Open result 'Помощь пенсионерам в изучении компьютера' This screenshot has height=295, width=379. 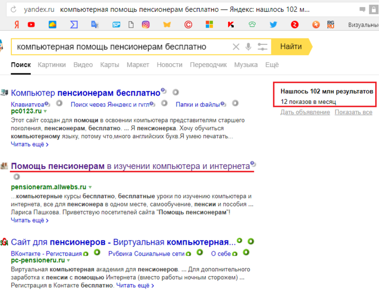tap(130, 166)
